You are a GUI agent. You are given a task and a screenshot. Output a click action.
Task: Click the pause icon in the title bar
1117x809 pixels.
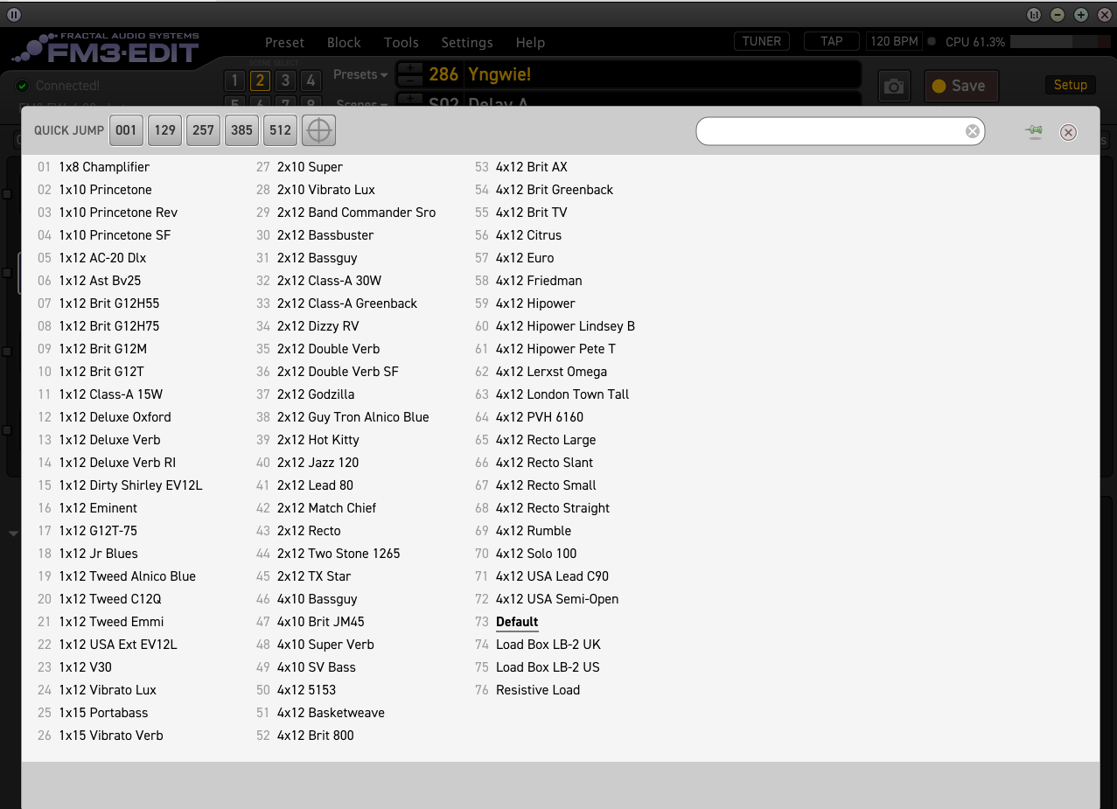point(13,14)
